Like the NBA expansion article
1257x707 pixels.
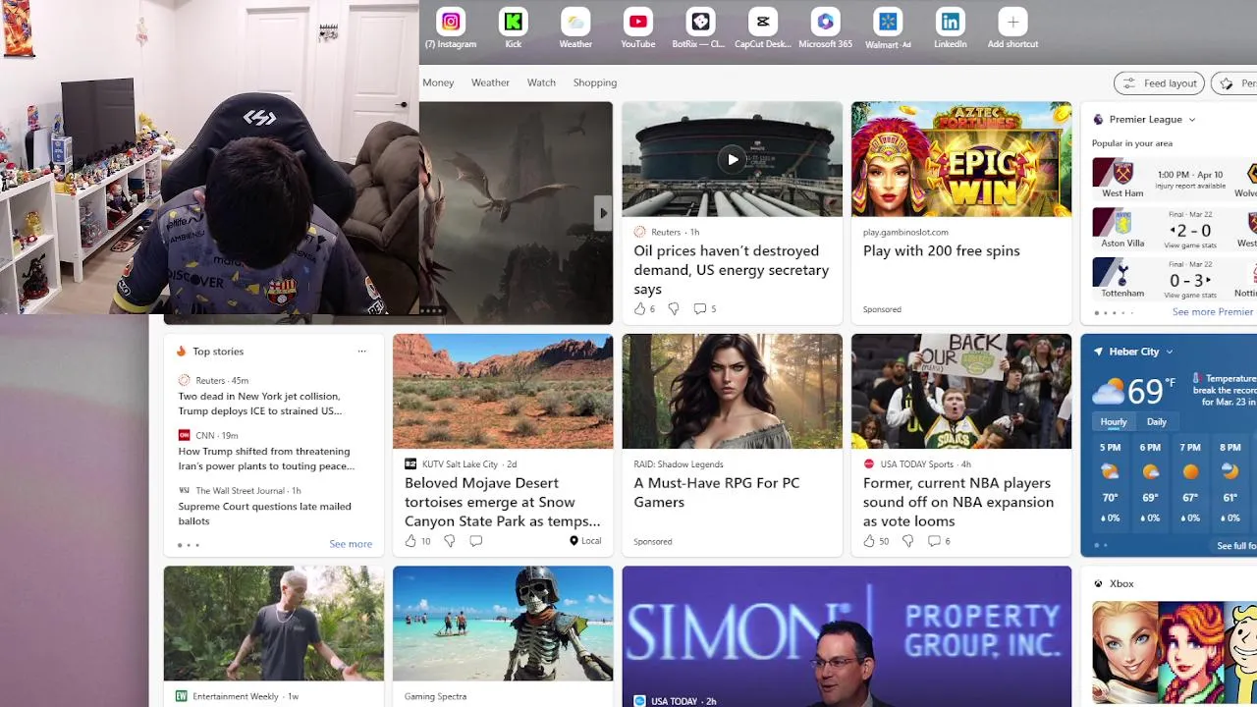869,541
